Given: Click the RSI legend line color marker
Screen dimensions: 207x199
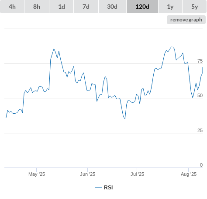Looking at the screenshot, I should pyautogui.click(x=98, y=188).
